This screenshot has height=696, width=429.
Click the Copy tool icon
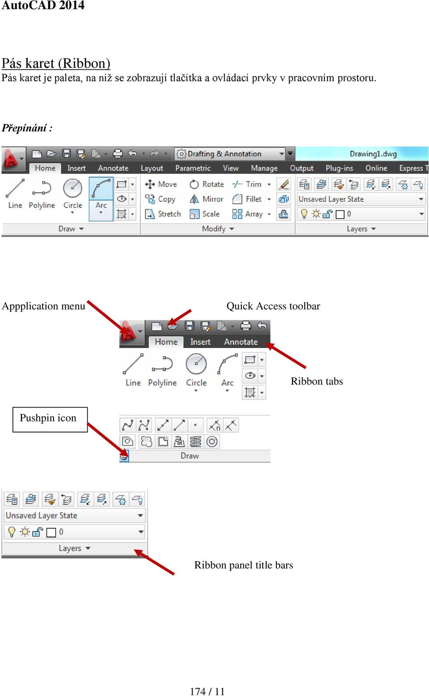[150, 199]
